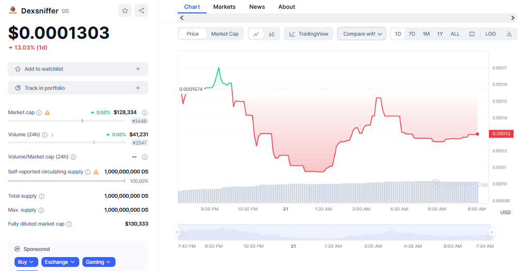Toggle LOG scale on chart

(490, 34)
